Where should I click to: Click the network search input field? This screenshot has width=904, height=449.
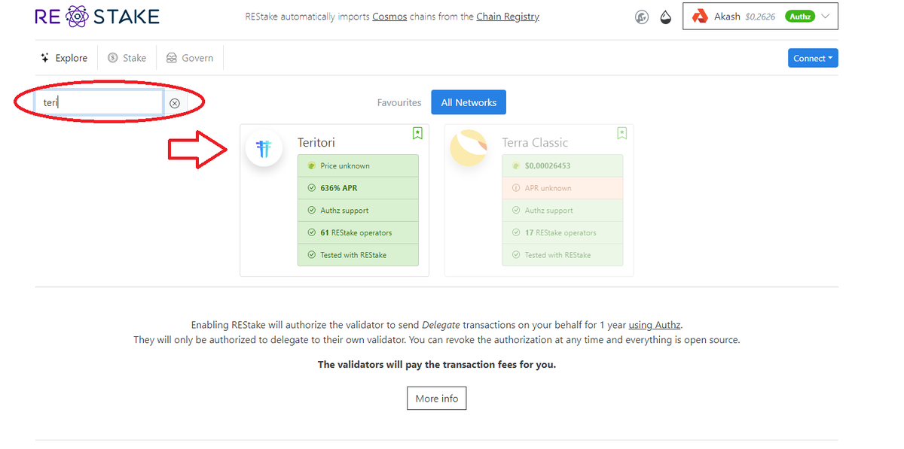(99, 103)
